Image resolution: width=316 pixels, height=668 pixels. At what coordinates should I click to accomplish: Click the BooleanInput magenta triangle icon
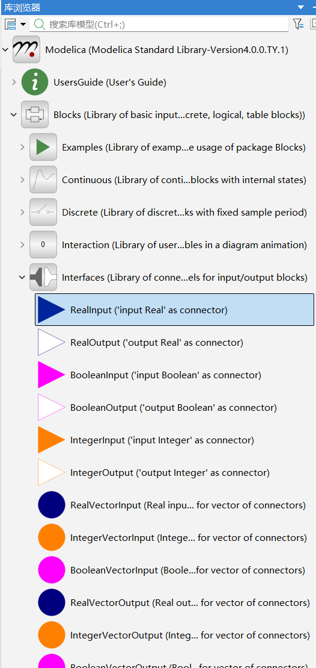51,375
